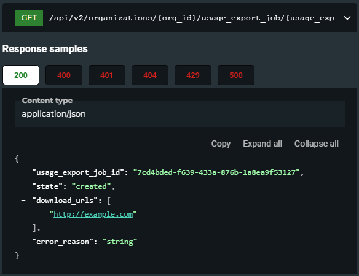Open the application/json content type field
359x276 pixels.
pyautogui.click(x=179, y=114)
